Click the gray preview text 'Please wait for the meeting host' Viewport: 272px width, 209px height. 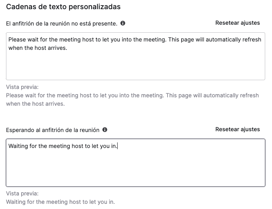click(x=132, y=99)
